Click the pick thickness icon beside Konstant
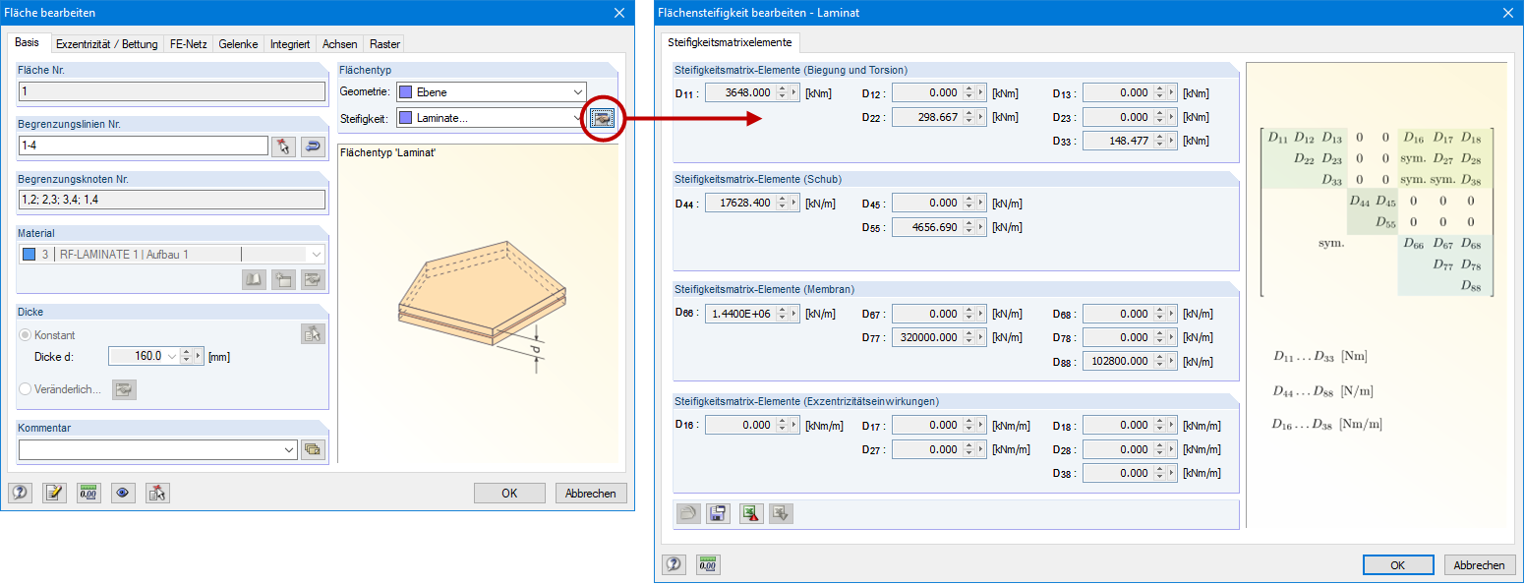The height and width of the screenshot is (585, 1525). click(x=313, y=334)
